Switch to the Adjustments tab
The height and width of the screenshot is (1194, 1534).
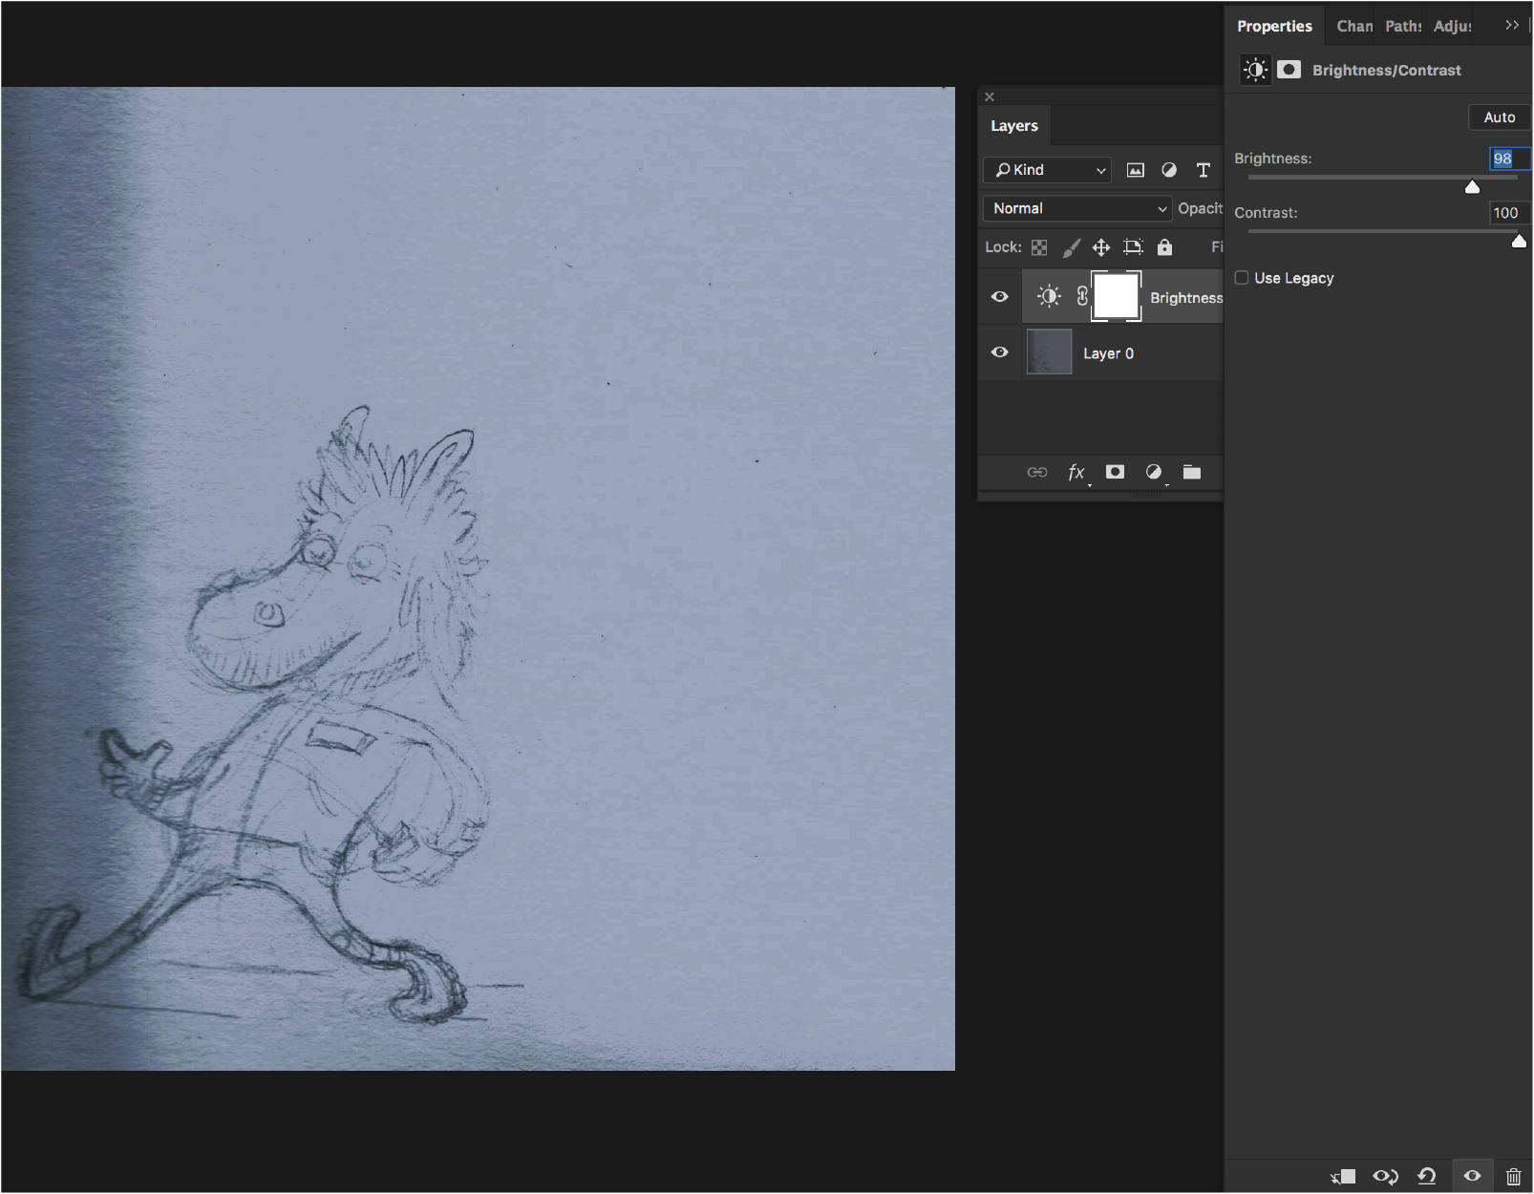tap(1452, 26)
